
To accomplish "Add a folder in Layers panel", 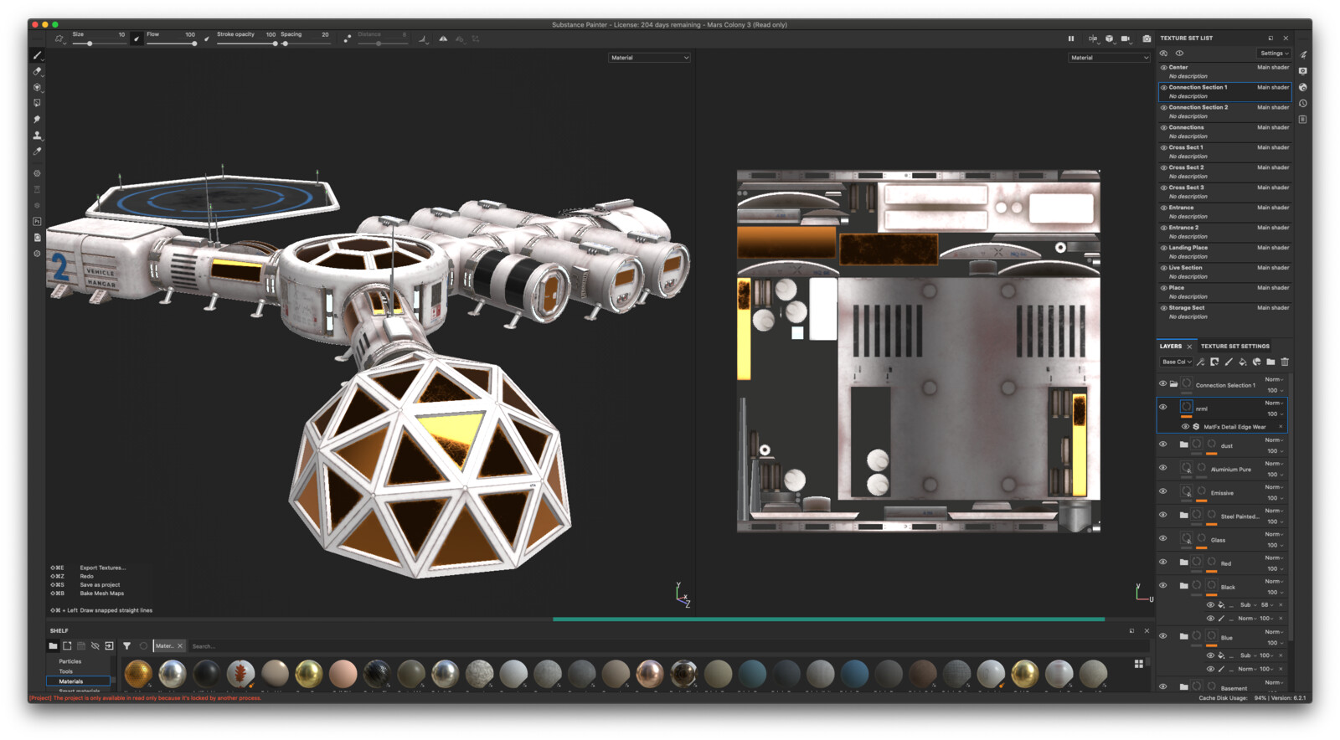I will tap(1270, 362).
